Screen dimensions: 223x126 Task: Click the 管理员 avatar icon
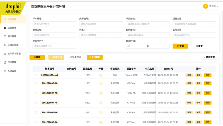[205, 6]
